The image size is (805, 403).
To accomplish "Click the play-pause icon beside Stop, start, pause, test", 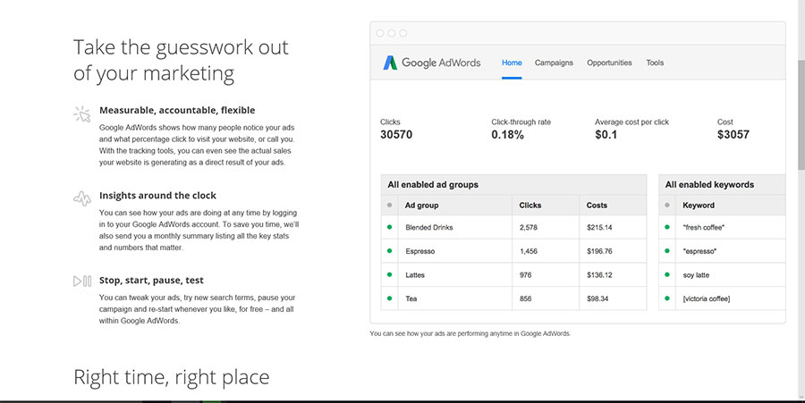I will (x=82, y=281).
